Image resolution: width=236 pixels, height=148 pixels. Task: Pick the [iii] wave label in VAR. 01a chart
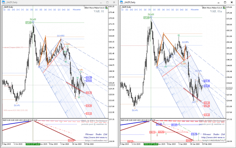[x=131, y=10]
